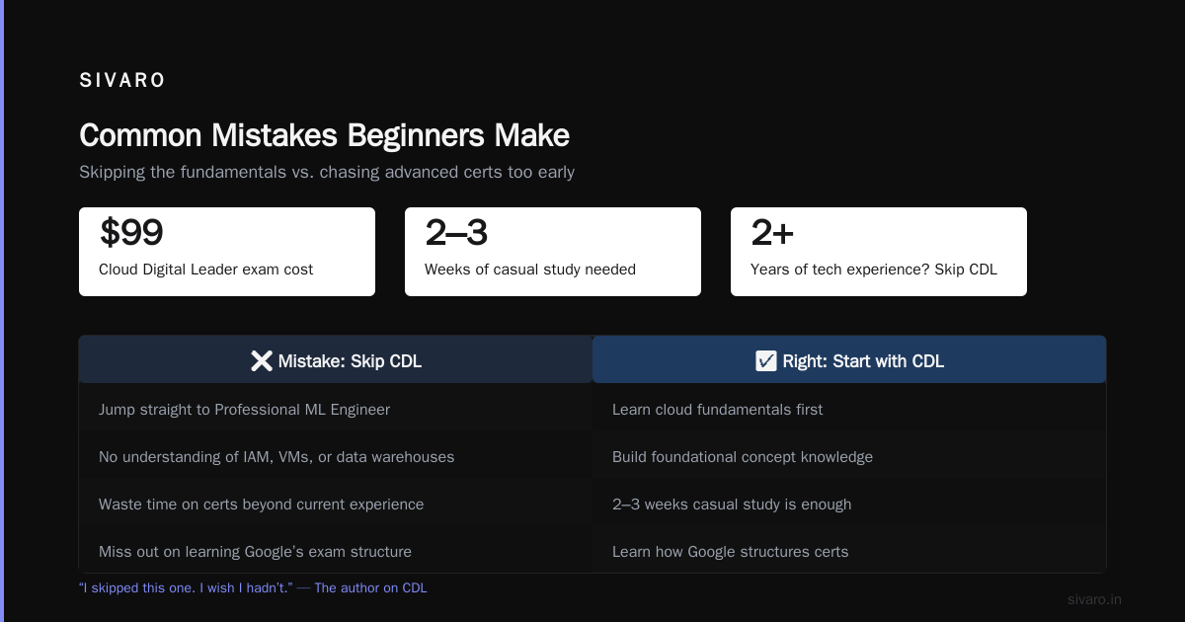Click the subtitle about skipping fundamentals

(327, 172)
